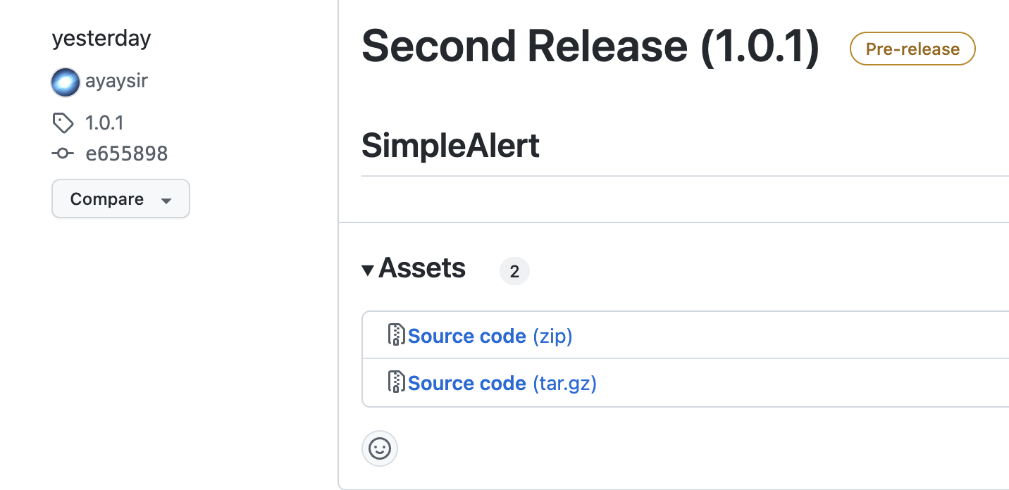
Task: Click the 'yesterday' release timestamp
Action: click(101, 39)
